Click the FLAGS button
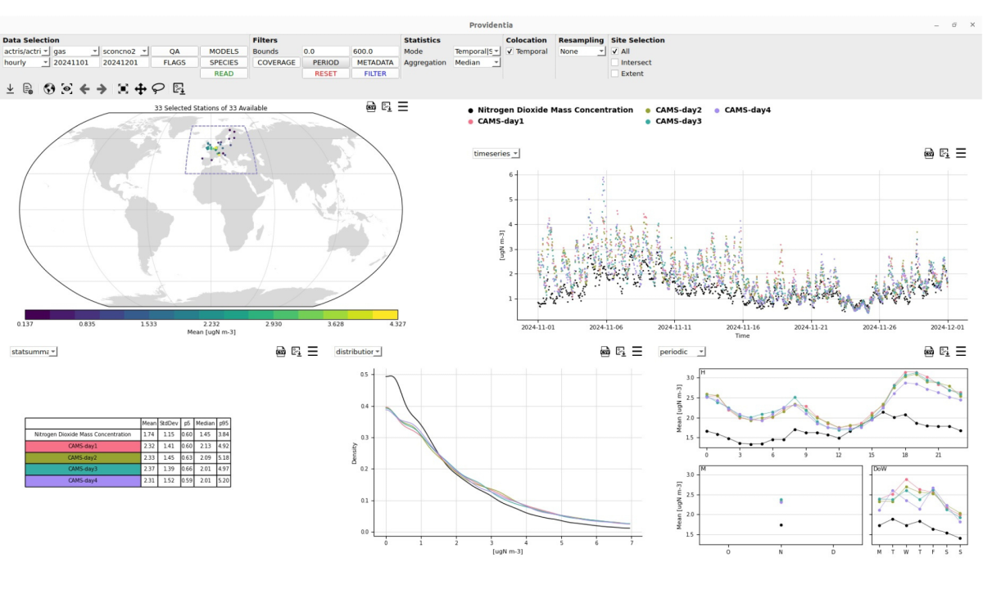983x589 pixels. [x=174, y=62]
